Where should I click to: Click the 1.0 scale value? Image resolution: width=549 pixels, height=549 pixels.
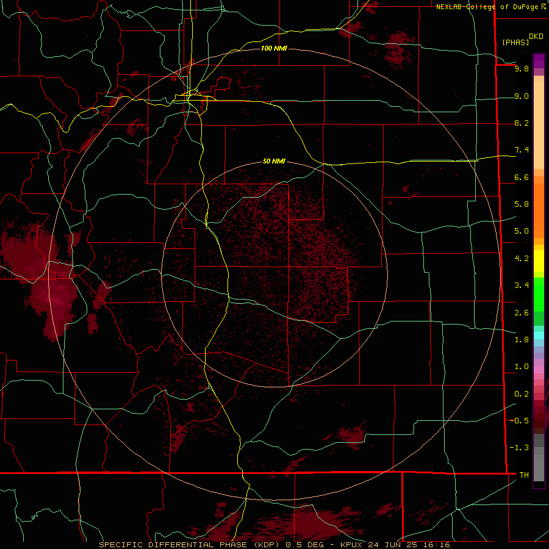click(x=522, y=367)
